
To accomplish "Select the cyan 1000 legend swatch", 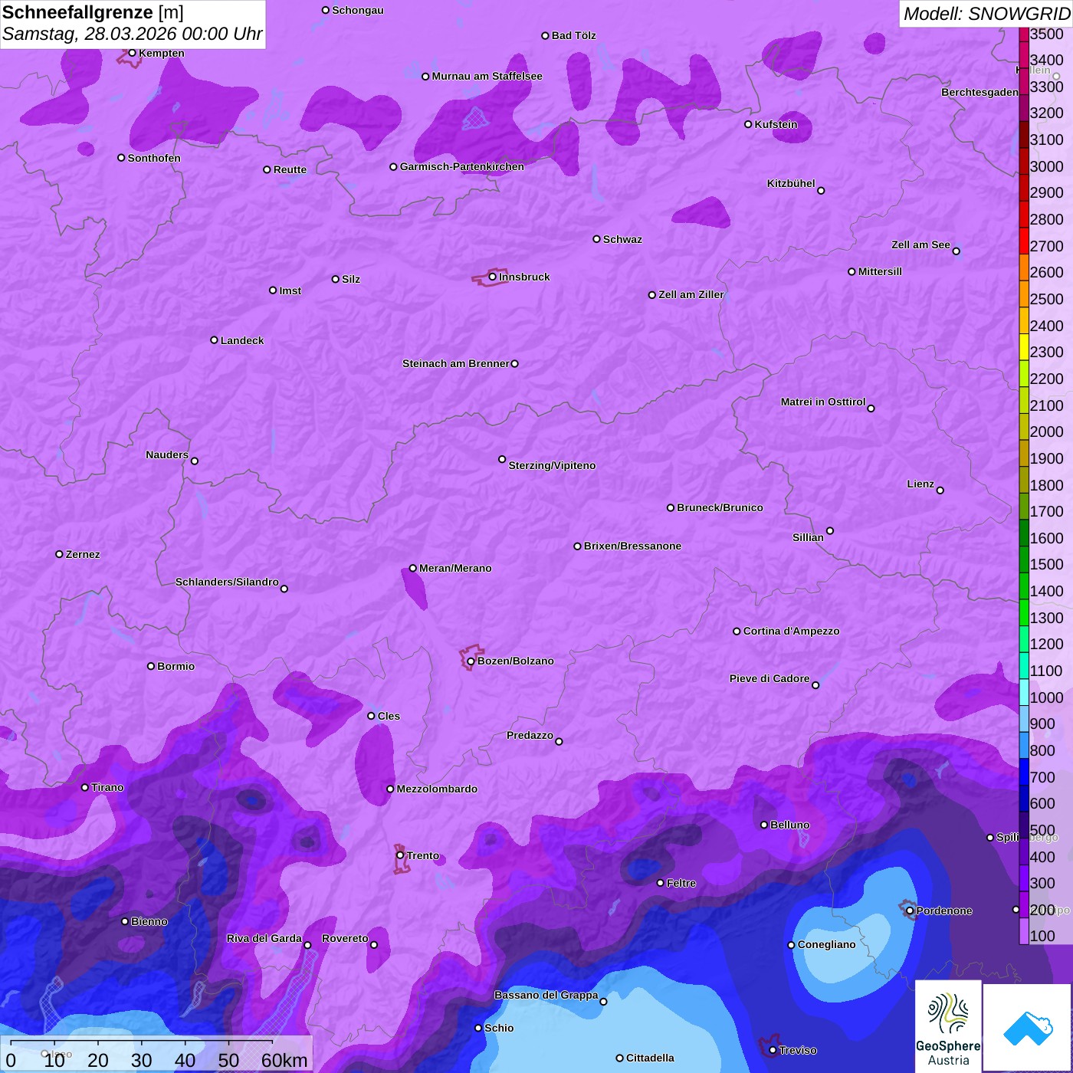I will 1024,693.
